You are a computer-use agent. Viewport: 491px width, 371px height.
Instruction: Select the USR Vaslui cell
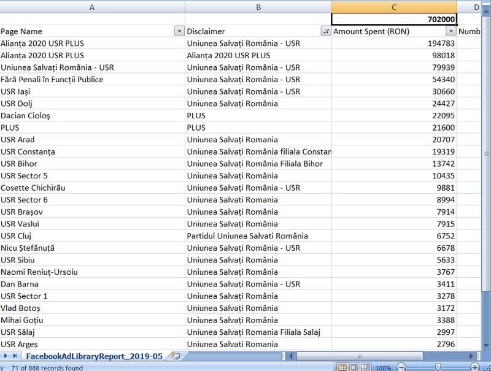pyautogui.click(x=92, y=224)
